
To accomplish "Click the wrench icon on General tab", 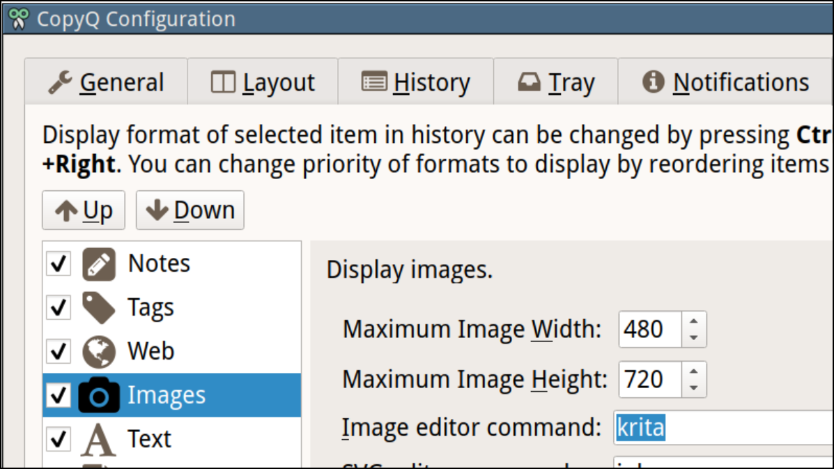I will point(60,82).
